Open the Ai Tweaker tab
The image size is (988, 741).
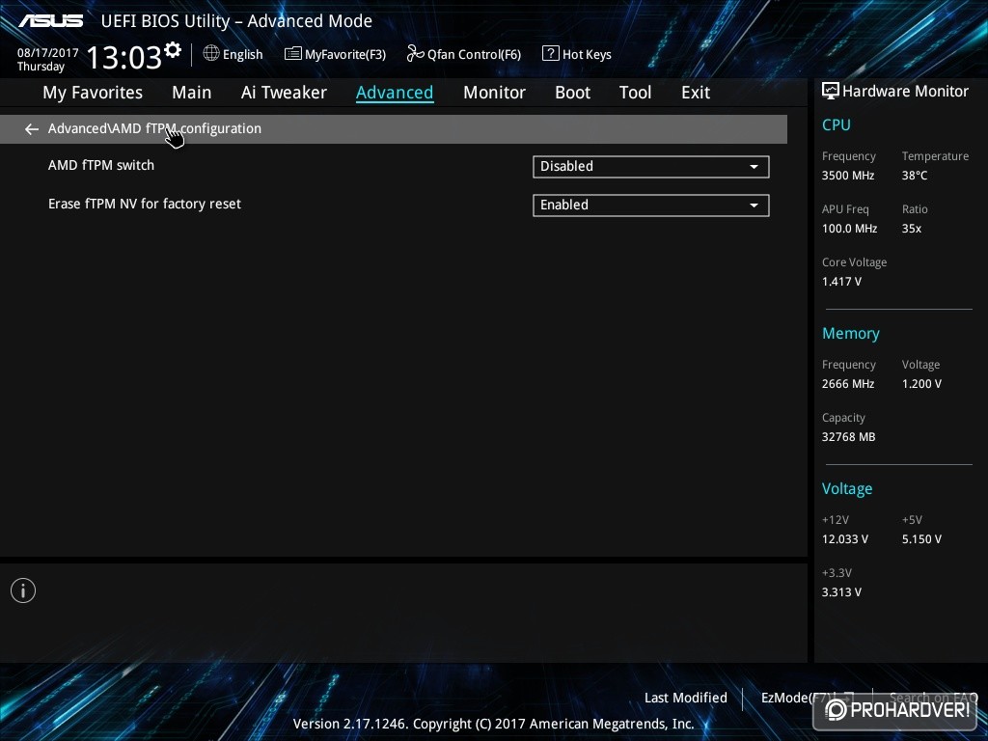284,93
